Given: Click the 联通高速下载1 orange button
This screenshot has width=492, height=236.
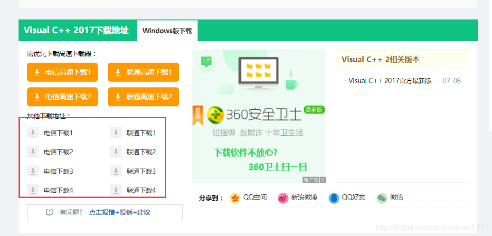Looking at the screenshot, I should (143, 72).
